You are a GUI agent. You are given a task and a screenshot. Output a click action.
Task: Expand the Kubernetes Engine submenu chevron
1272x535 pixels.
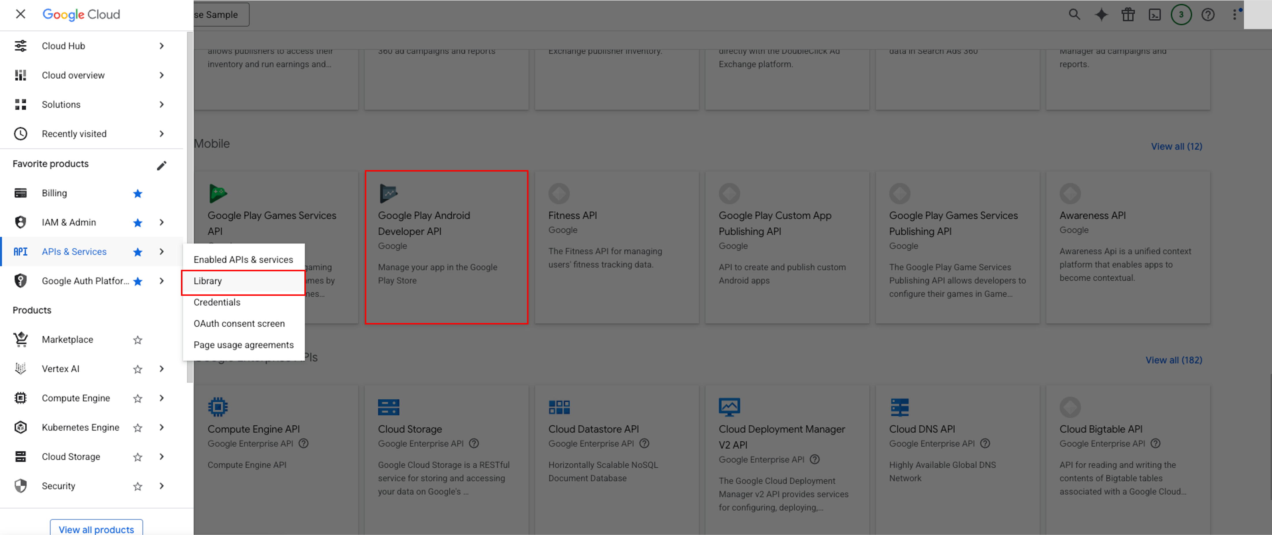coord(162,427)
